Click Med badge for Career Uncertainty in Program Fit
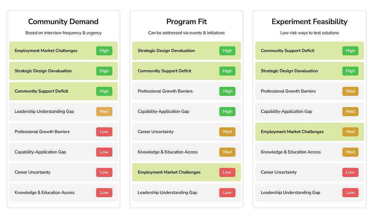373x218 pixels. (227, 132)
